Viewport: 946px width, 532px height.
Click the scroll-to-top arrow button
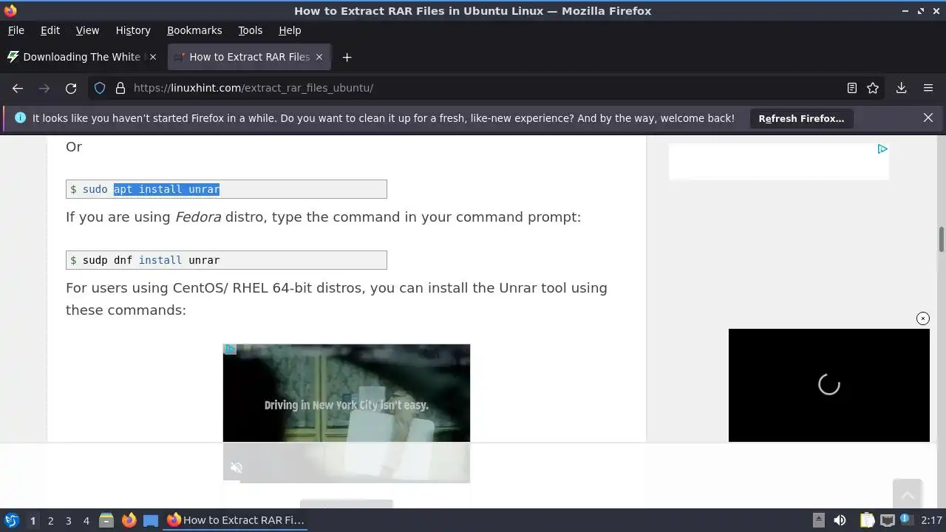(907, 494)
